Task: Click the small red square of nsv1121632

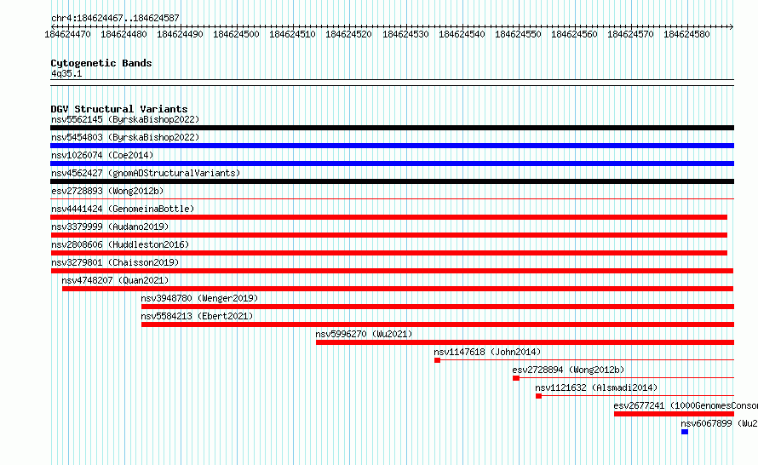Action: coord(538,396)
